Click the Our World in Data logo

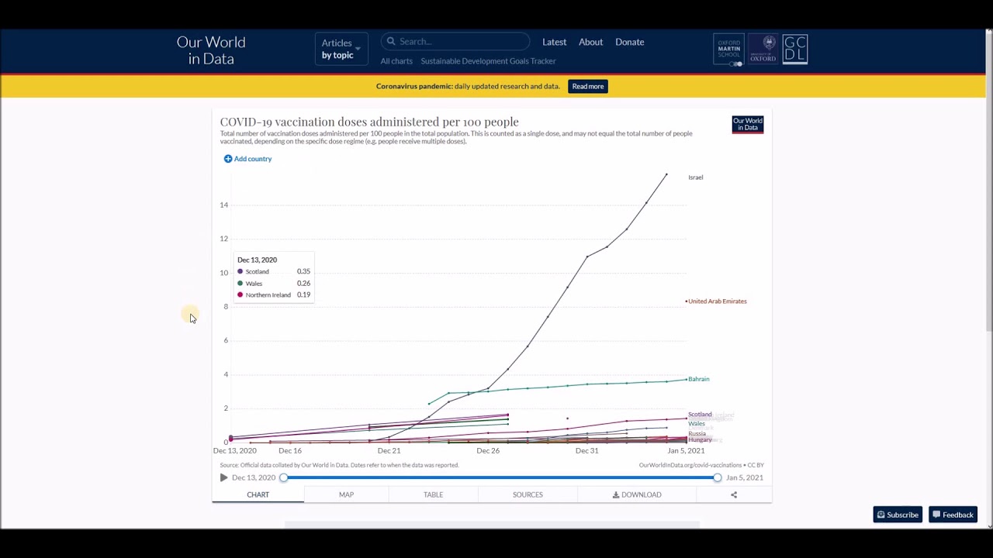(x=211, y=50)
